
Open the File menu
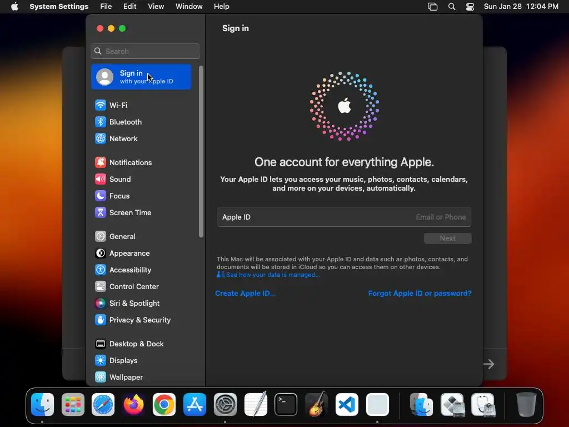106,7
